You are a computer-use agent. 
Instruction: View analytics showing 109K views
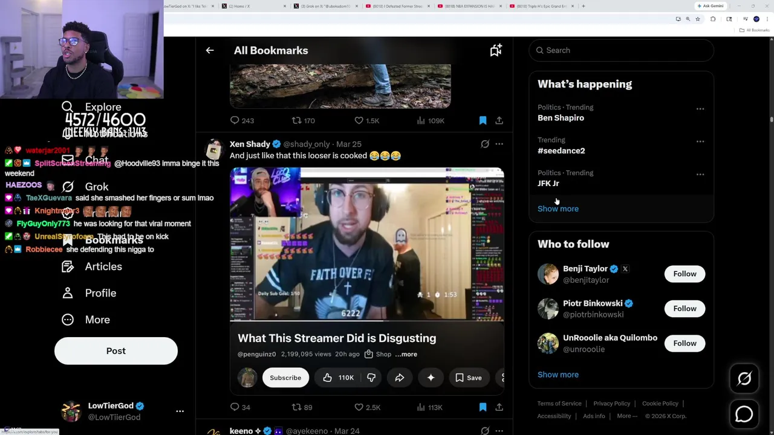(431, 120)
